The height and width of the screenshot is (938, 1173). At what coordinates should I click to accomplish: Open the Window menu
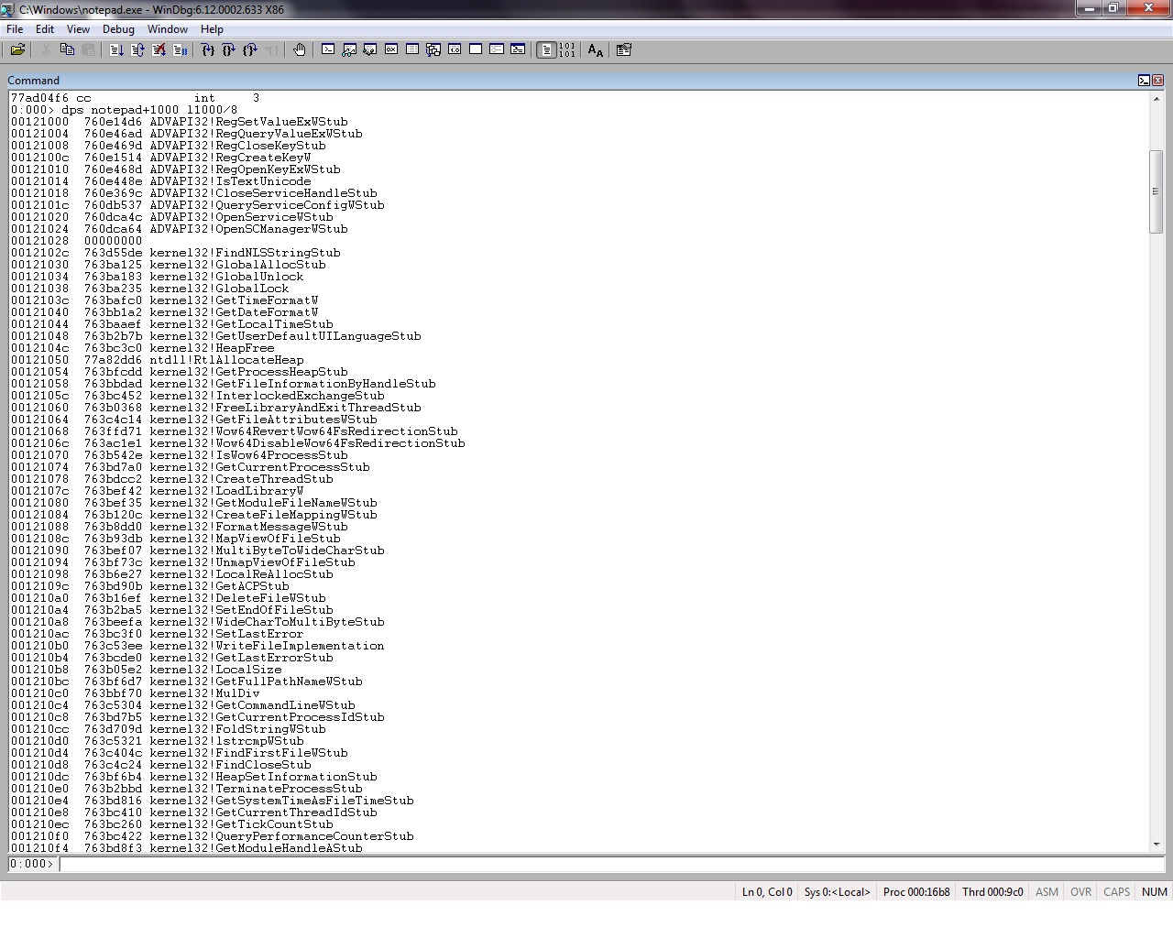click(167, 29)
